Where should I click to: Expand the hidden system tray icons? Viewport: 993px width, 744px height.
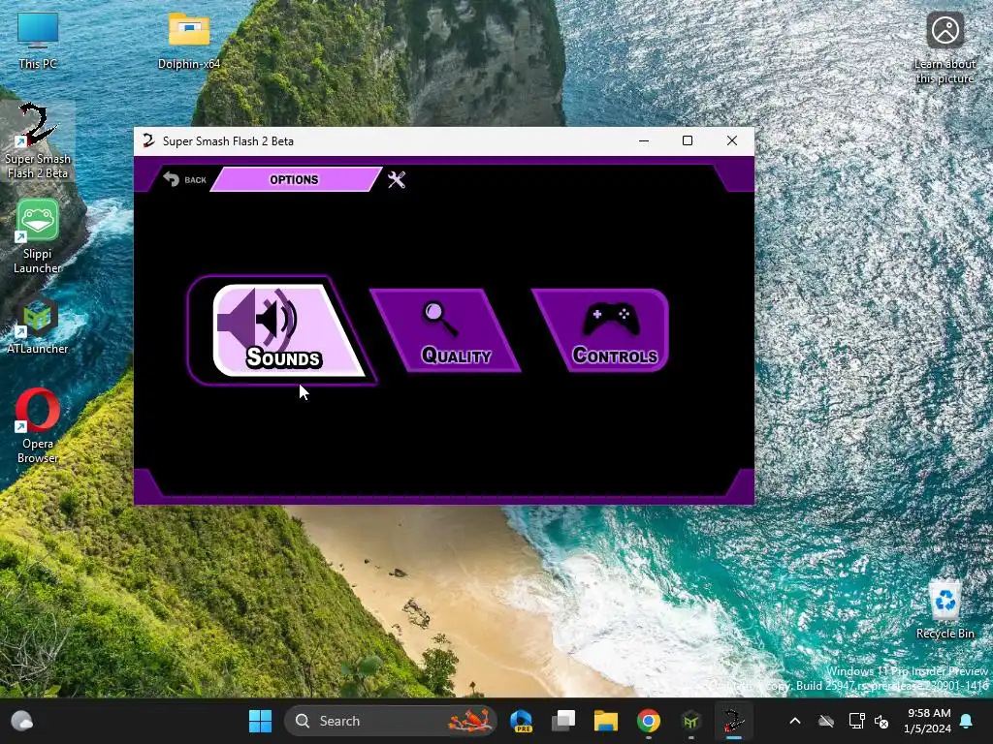coord(795,721)
